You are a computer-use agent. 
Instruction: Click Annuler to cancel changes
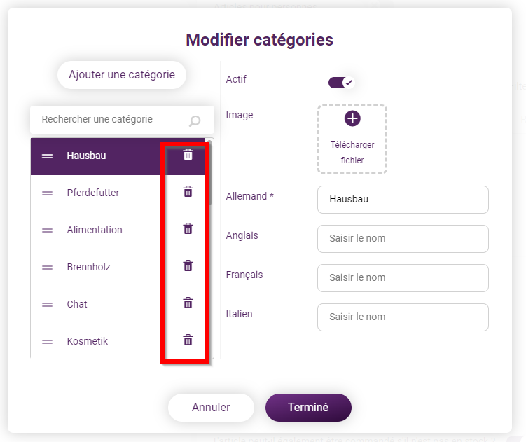tap(211, 408)
